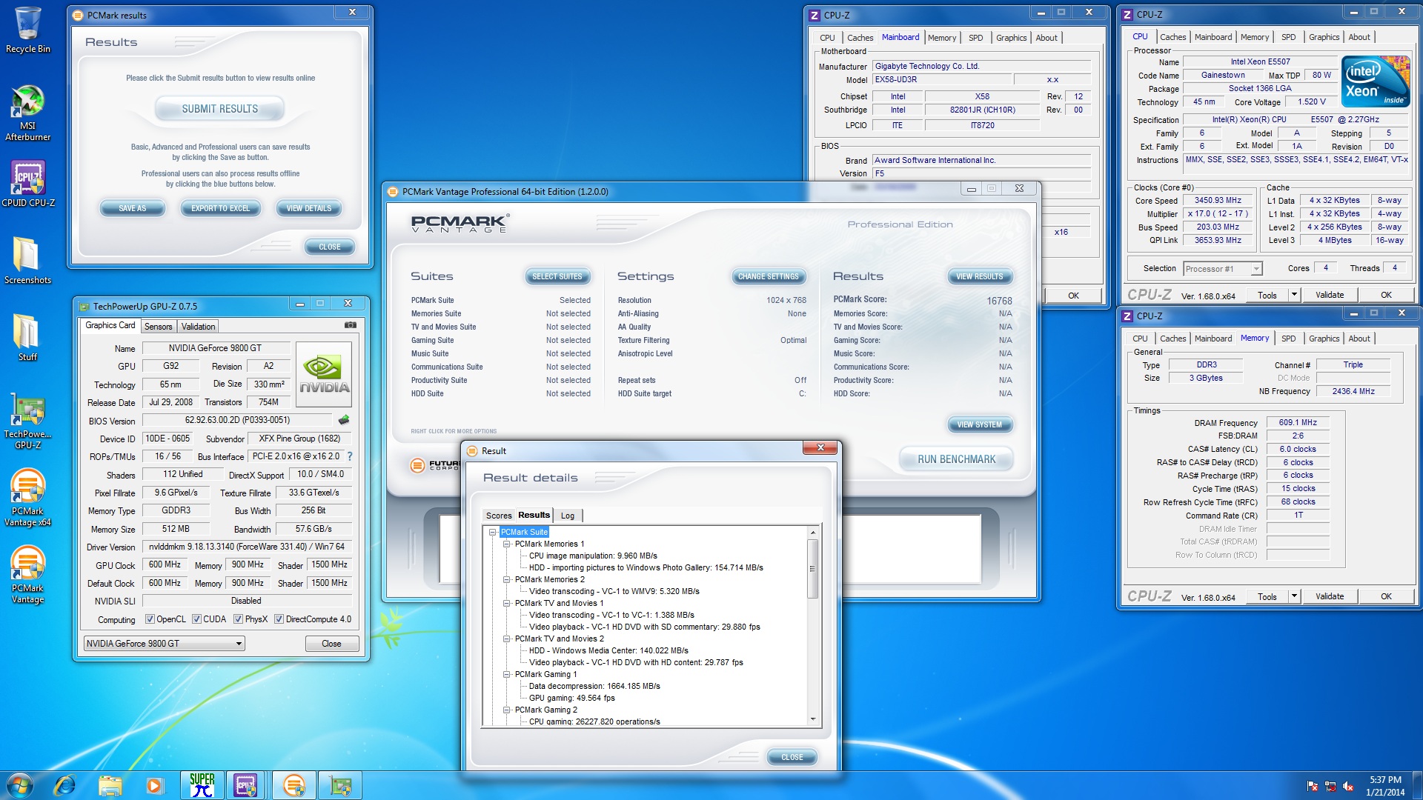Image resolution: width=1423 pixels, height=800 pixels.
Task: Open the Windows Start menu
Action: point(20,785)
